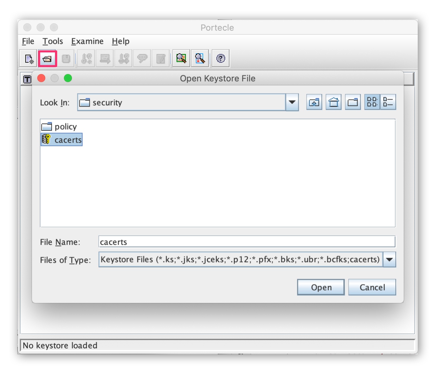Open Help via question mark toolbar icon
Screen dimensions: 441x383
[x=220, y=59]
